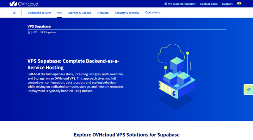
Task: Open the Dedicated servers menu
Action: (39, 13)
